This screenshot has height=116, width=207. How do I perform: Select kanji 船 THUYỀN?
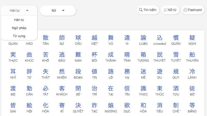tap(192, 57)
